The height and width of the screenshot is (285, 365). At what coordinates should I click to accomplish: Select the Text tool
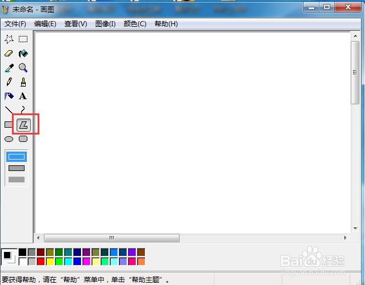(23, 96)
